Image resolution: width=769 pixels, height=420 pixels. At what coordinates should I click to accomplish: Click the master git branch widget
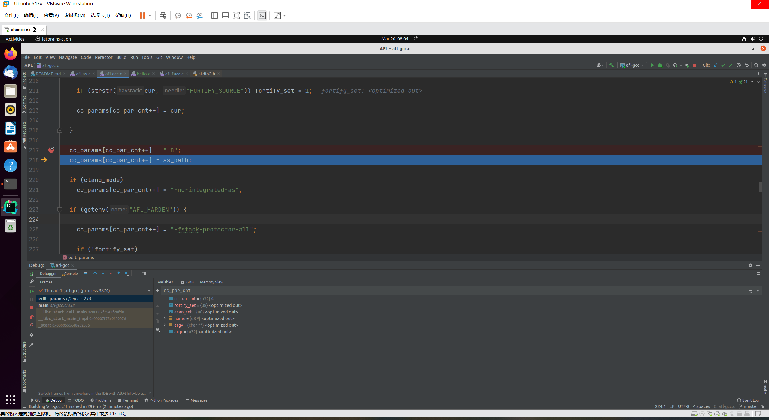coord(748,406)
